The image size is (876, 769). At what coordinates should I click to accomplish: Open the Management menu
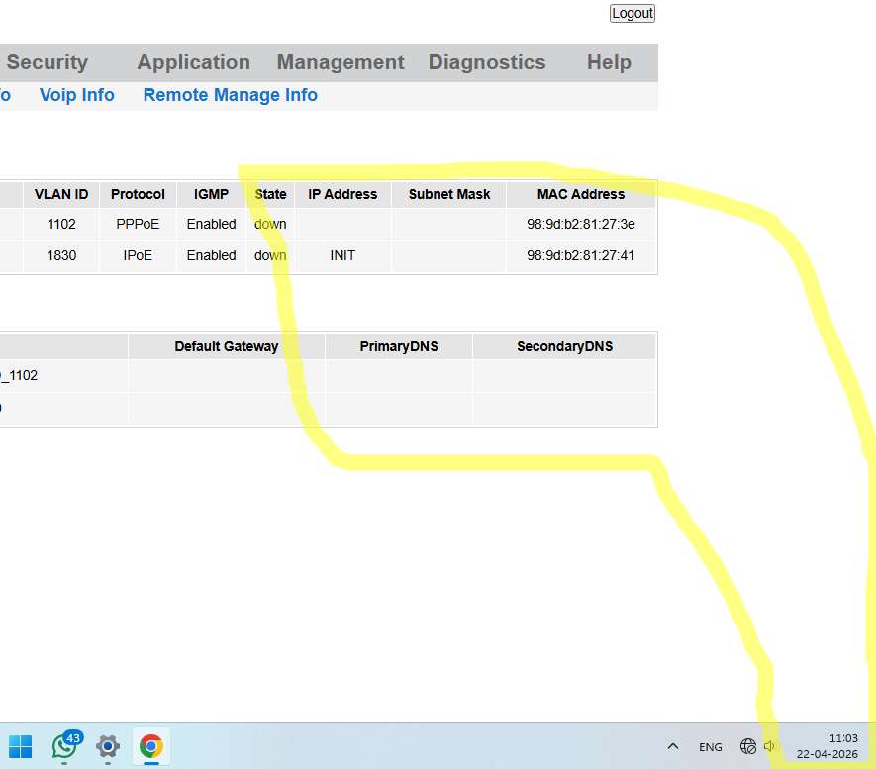(341, 62)
